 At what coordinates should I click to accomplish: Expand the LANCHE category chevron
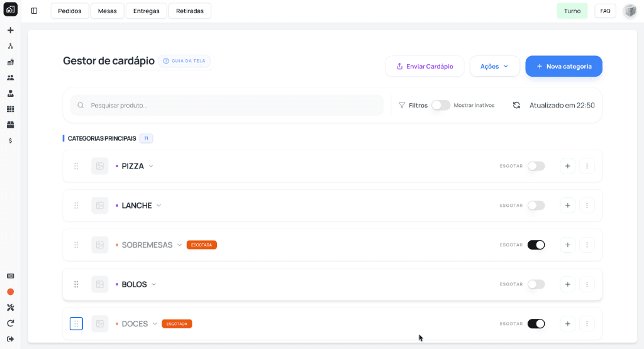coord(158,206)
